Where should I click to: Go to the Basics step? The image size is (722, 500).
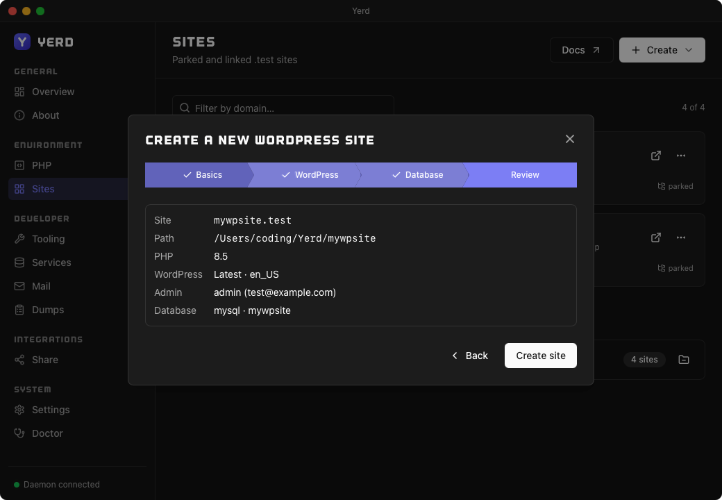tap(199, 175)
